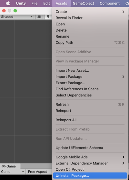The width and height of the screenshot is (129, 180).
Task: Open the Game display dropdown
Action: pos(13,172)
